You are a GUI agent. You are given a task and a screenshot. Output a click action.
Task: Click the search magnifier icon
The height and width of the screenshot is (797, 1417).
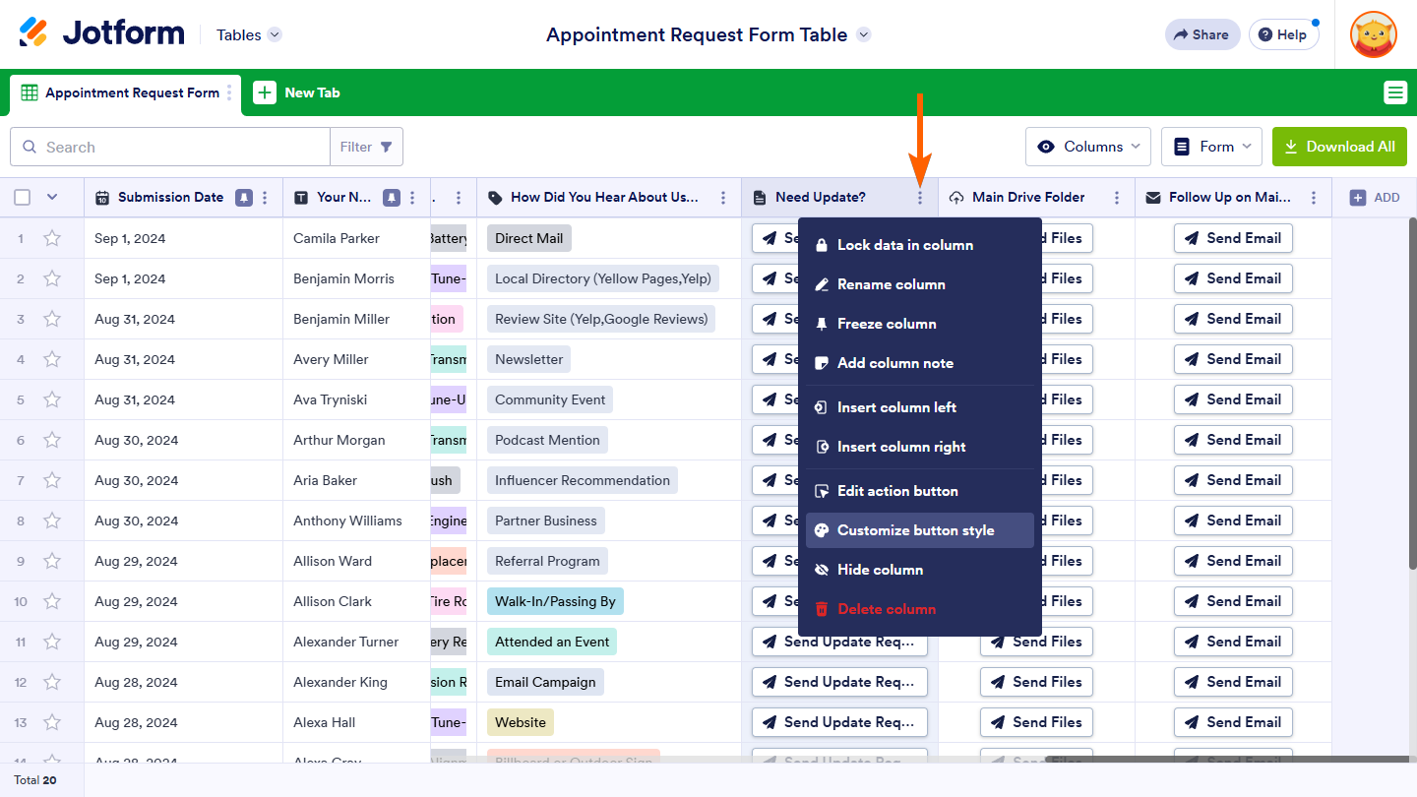[x=30, y=148]
